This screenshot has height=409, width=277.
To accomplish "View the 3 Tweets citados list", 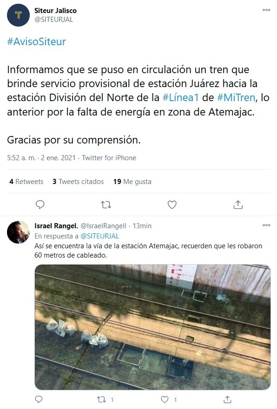I will 78,182.
